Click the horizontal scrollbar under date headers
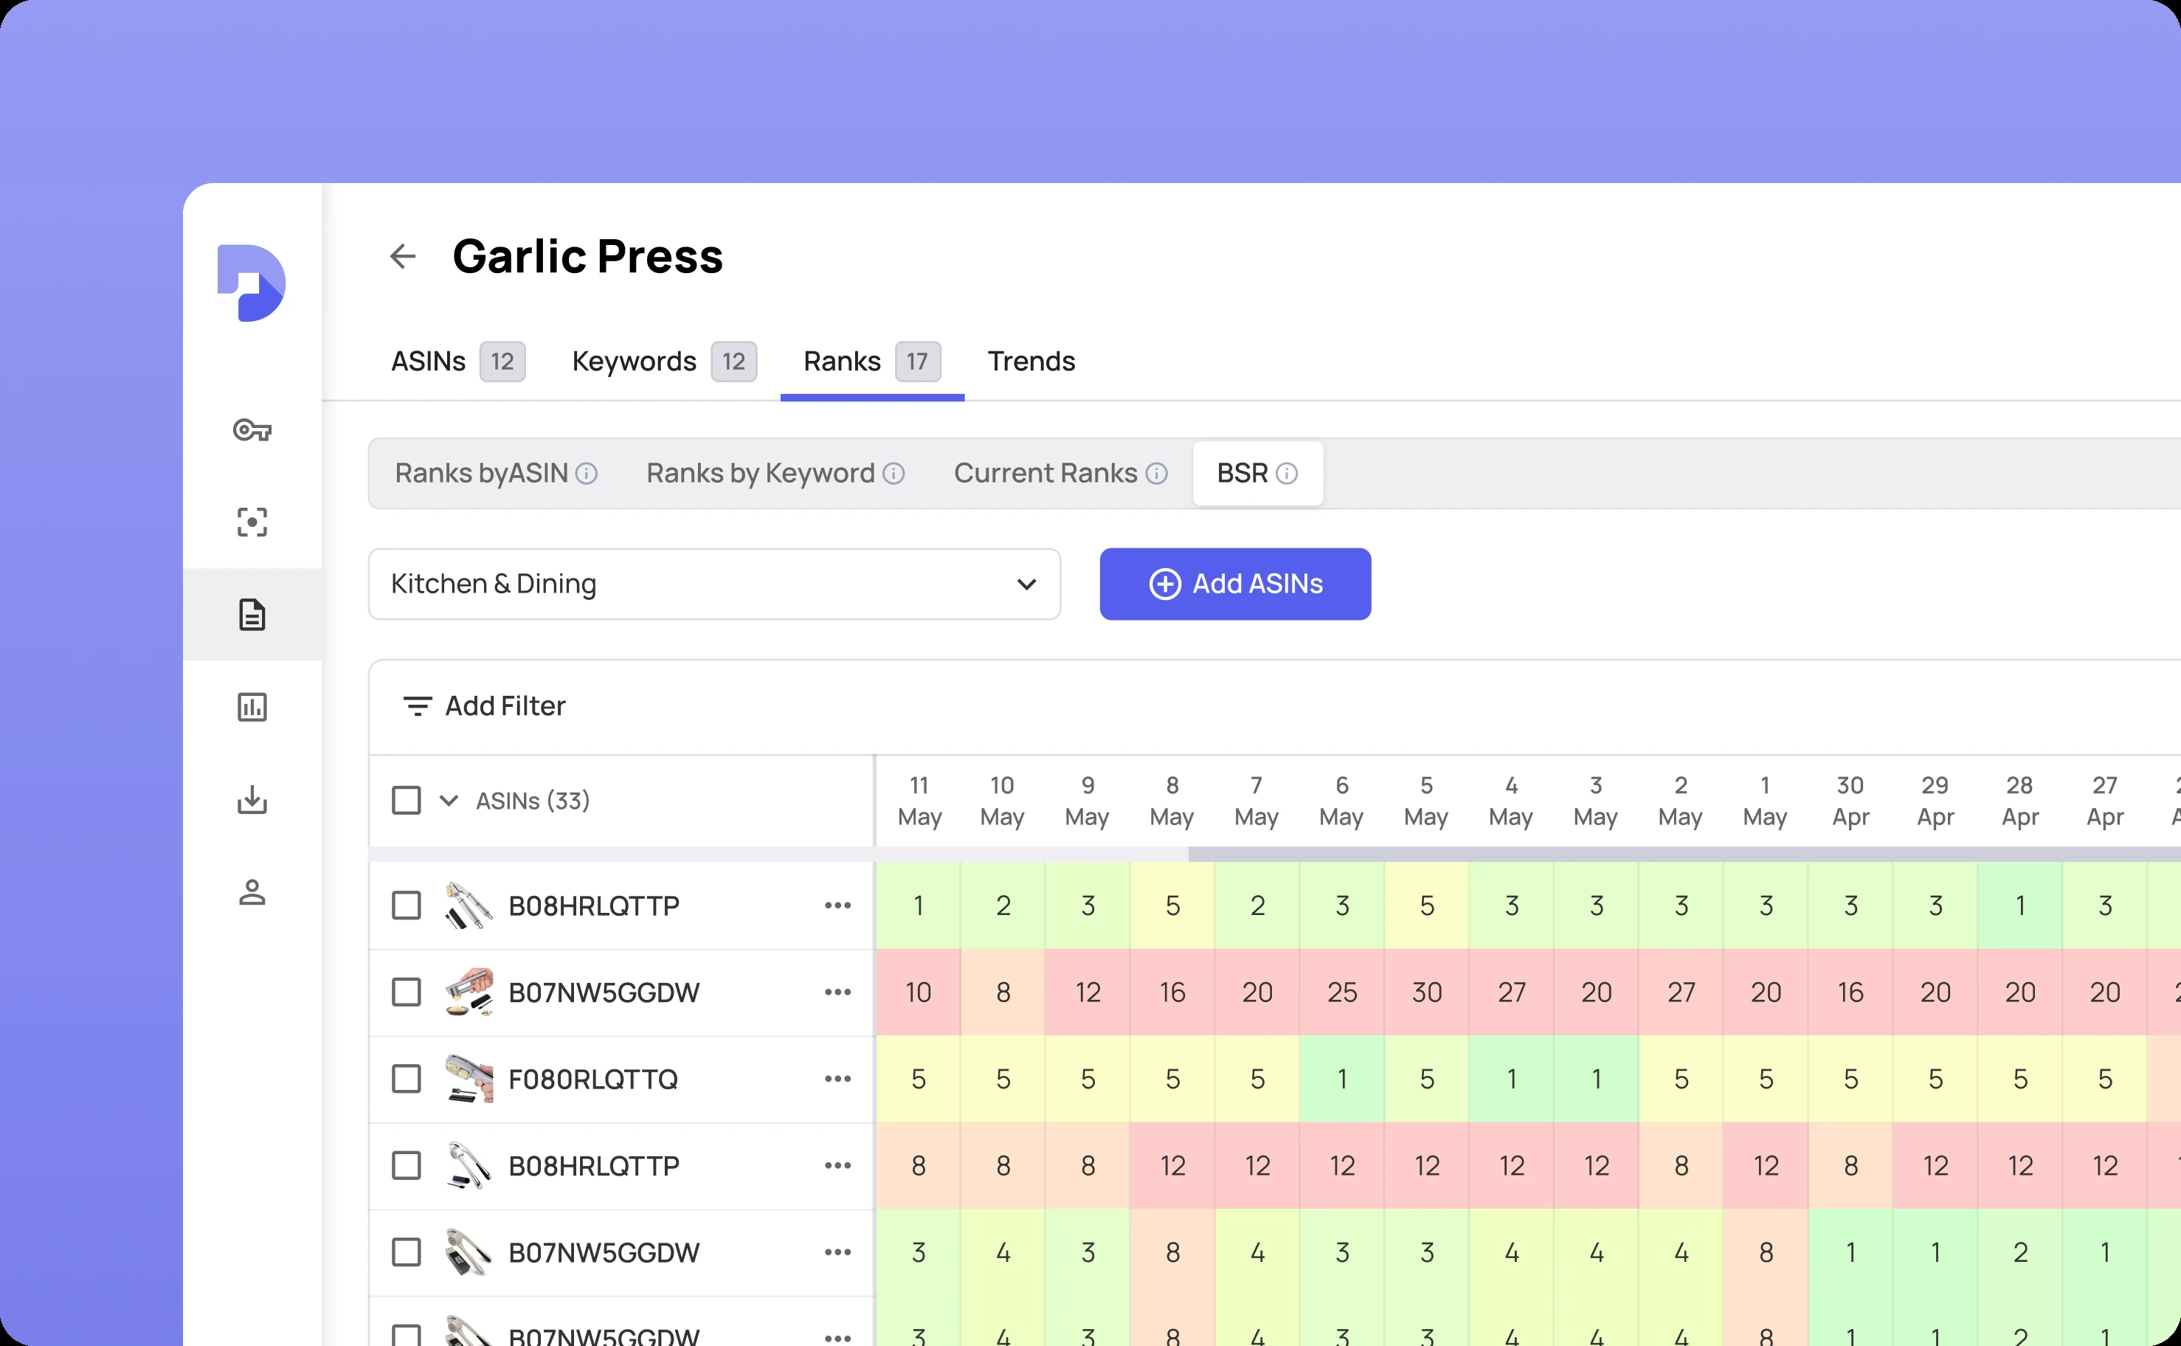2181x1346 pixels. (x=1681, y=855)
